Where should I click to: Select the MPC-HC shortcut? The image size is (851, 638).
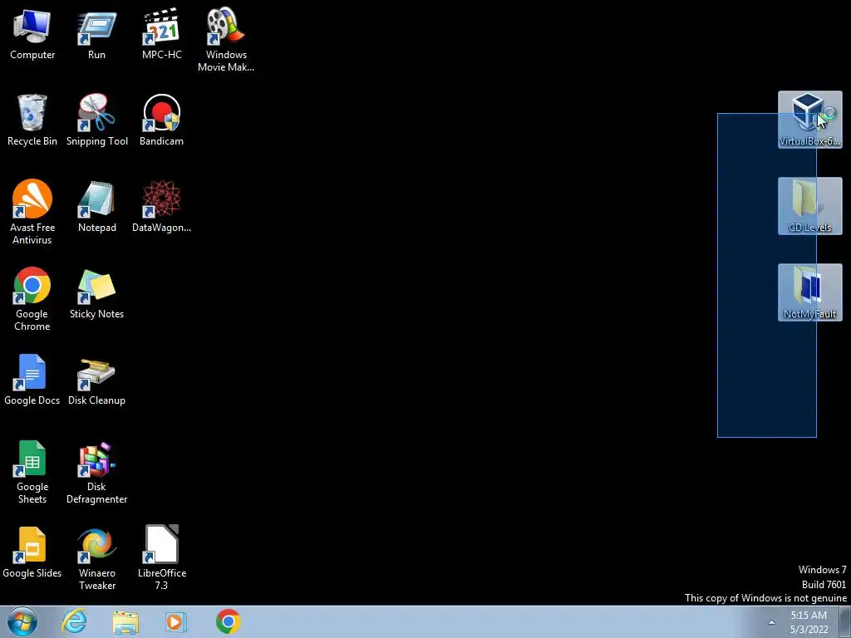(162, 33)
